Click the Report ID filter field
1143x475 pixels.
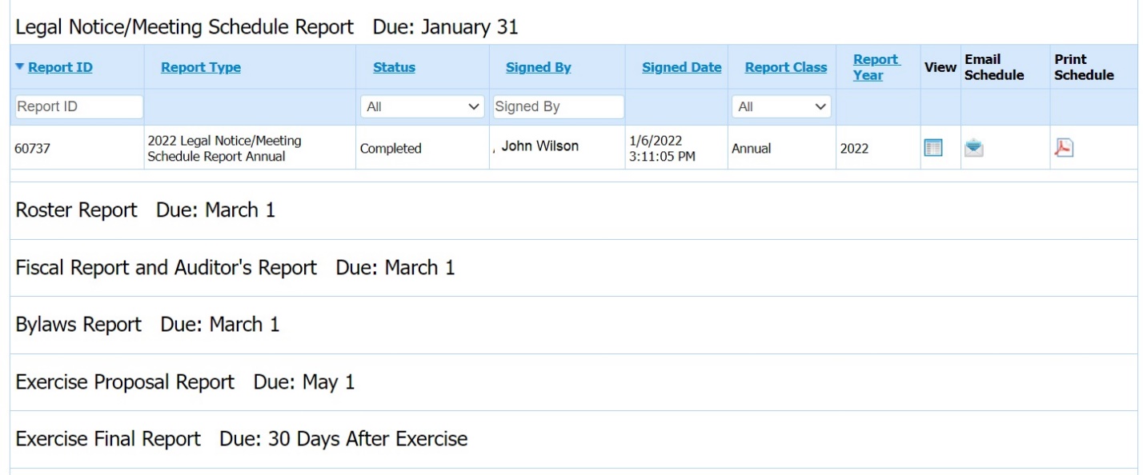tap(78, 106)
